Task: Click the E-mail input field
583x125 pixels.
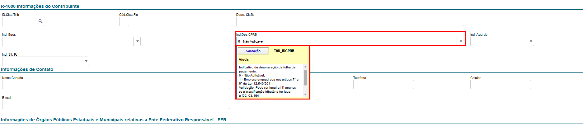Action: (116, 104)
